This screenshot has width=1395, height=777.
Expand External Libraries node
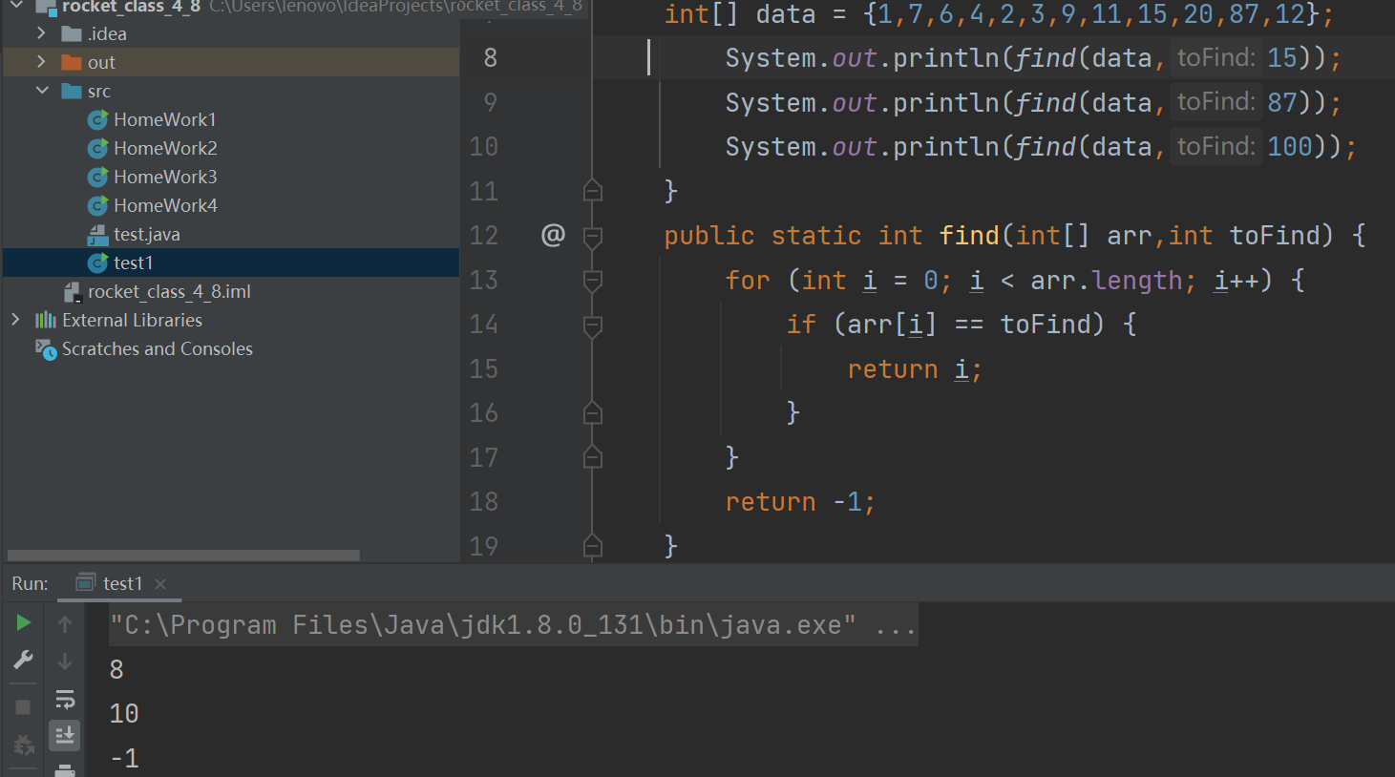[x=15, y=320]
